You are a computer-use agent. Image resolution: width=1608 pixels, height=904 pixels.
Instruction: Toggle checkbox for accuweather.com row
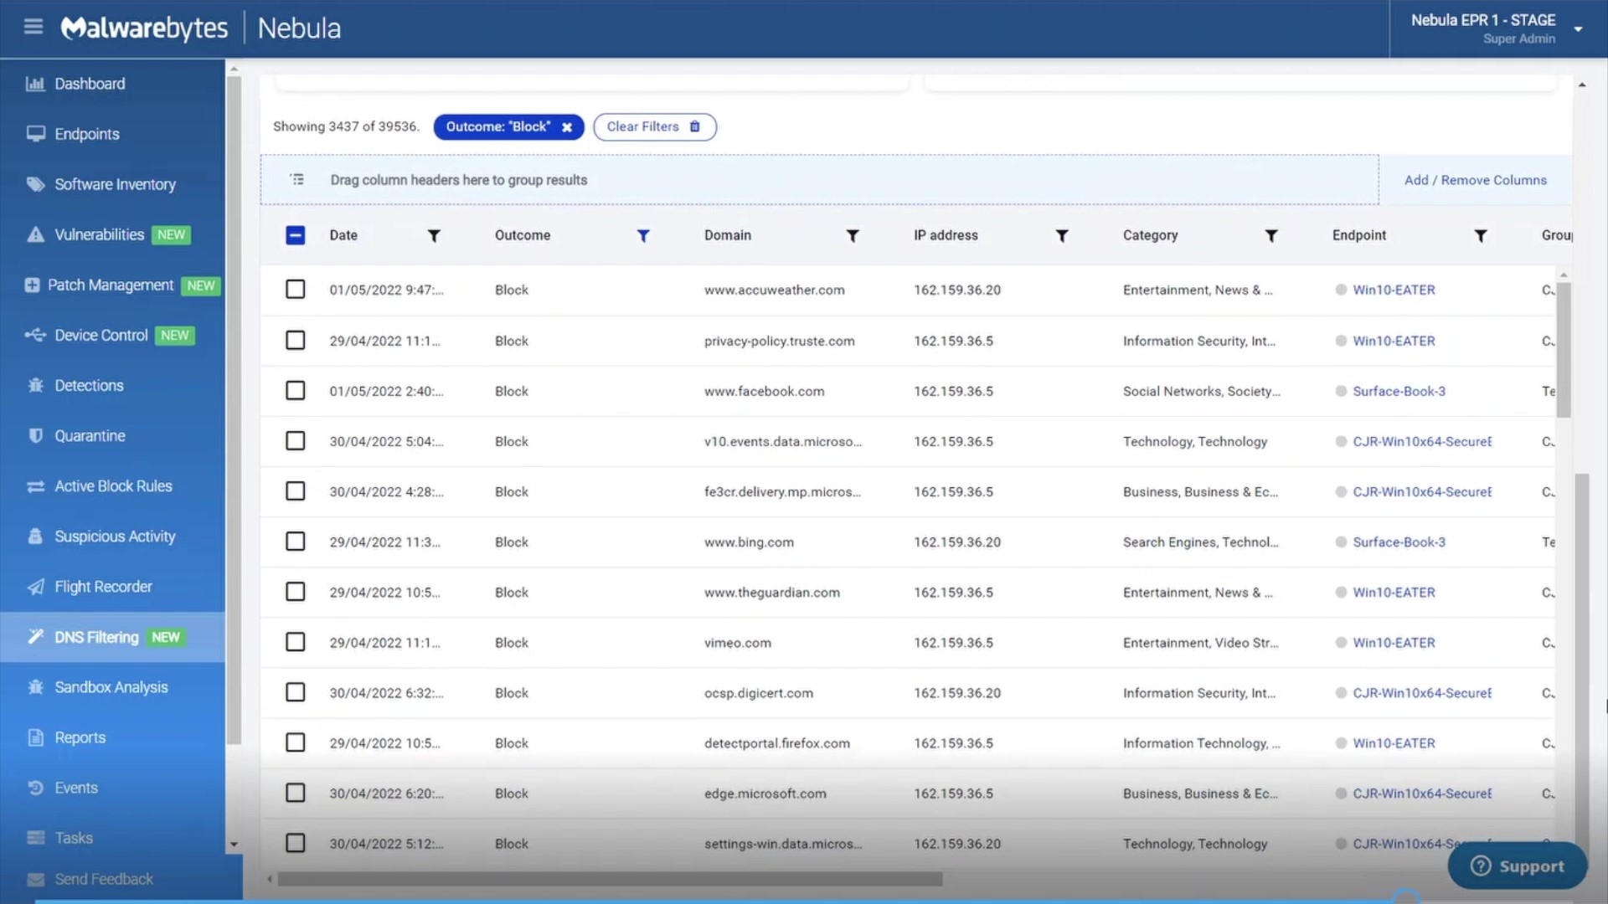pos(295,289)
